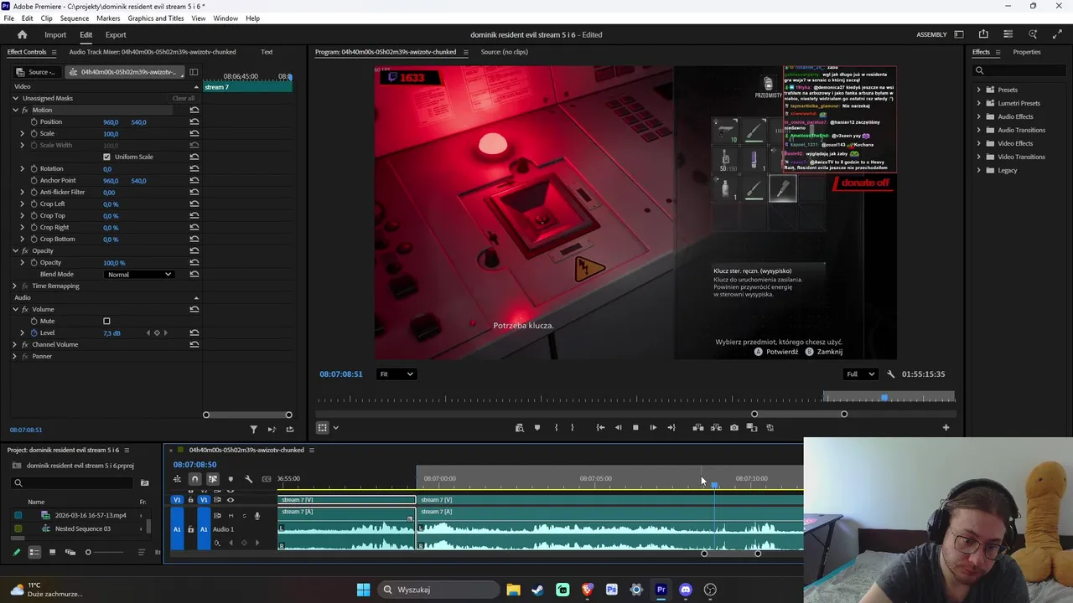Screen dimensions: 1073x603
Task: Step forward one frame
Action: pos(653,428)
